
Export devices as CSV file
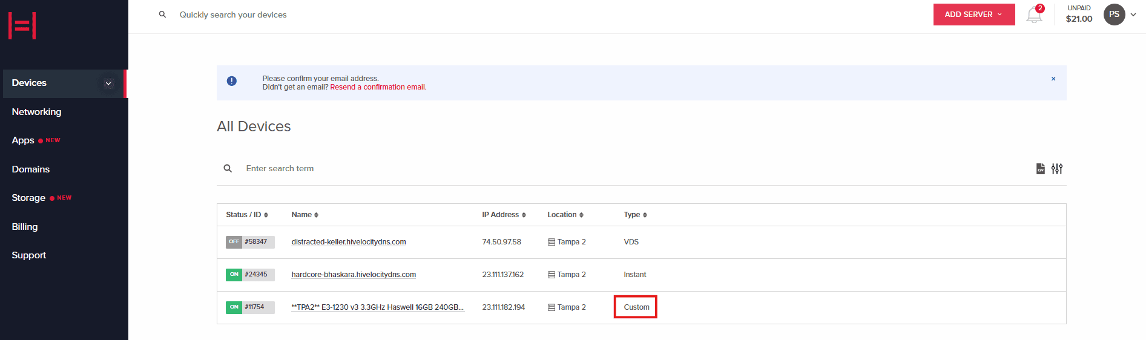tap(1040, 169)
